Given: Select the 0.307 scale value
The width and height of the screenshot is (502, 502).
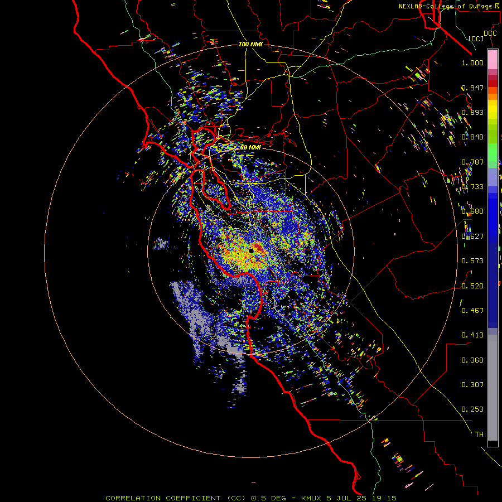Looking at the screenshot, I should point(472,385).
